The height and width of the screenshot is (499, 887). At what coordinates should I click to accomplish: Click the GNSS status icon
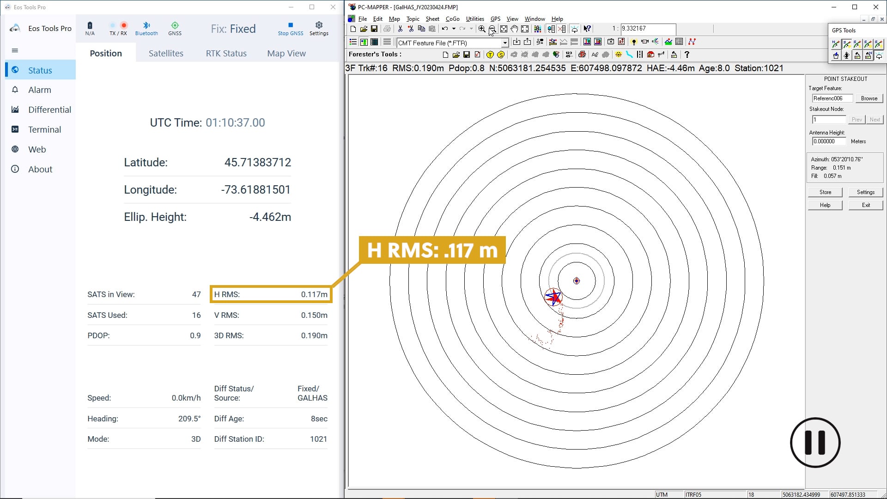[175, 27]
